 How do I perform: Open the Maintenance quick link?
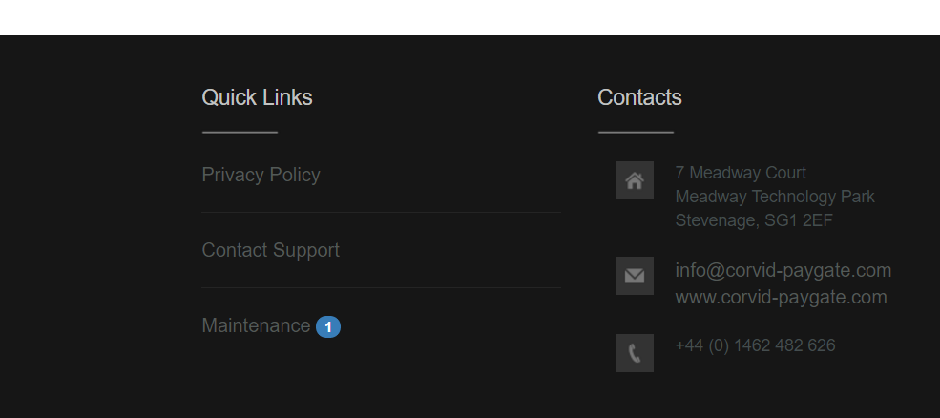(256, 325)
